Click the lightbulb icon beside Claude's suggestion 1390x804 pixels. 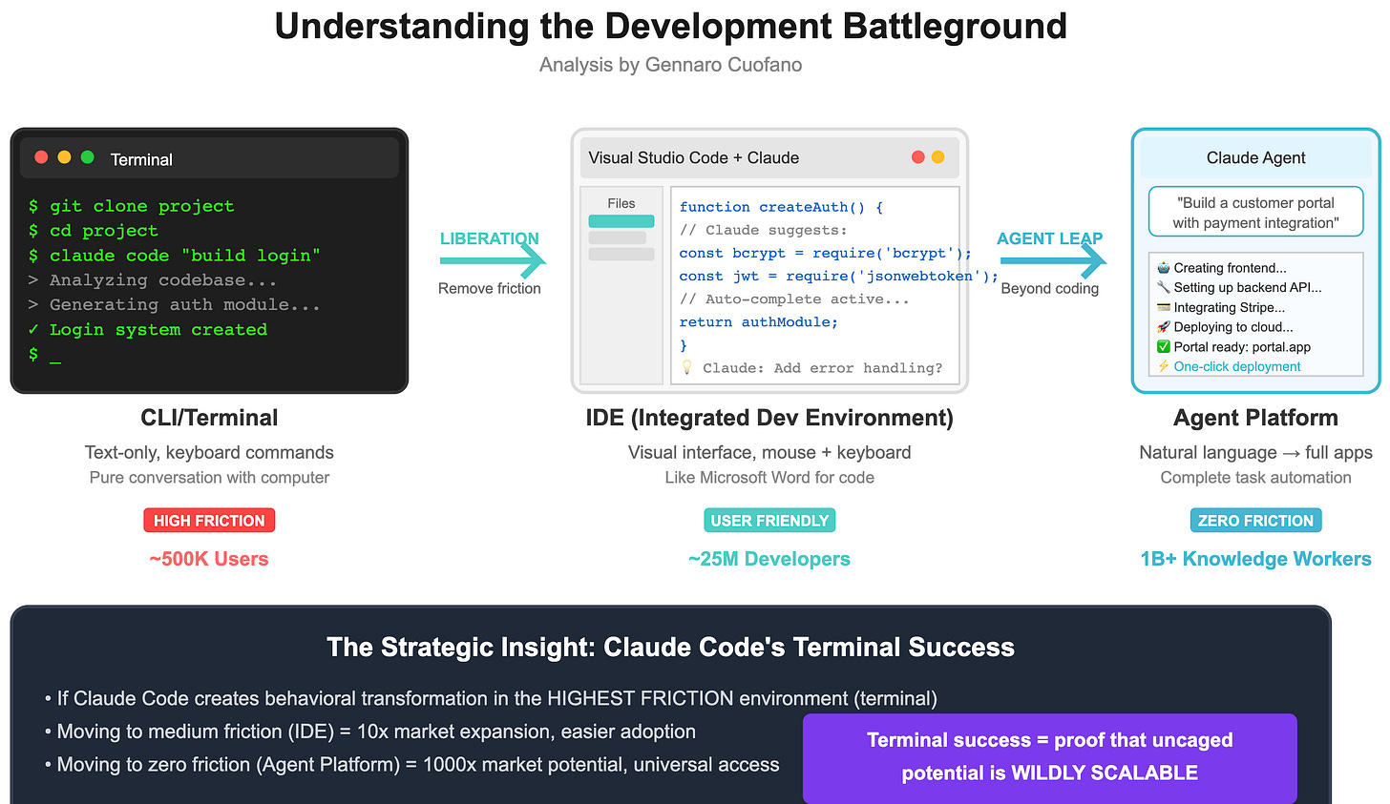[x=686, y=367]
